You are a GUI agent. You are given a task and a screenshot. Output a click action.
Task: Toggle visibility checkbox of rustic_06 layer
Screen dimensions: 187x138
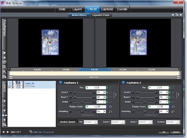(10, 87)
